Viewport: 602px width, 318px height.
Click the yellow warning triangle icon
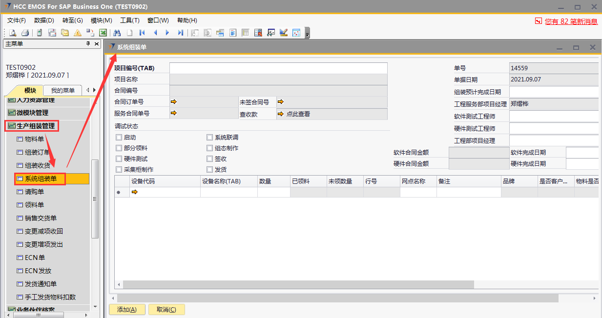click(77, 33)
